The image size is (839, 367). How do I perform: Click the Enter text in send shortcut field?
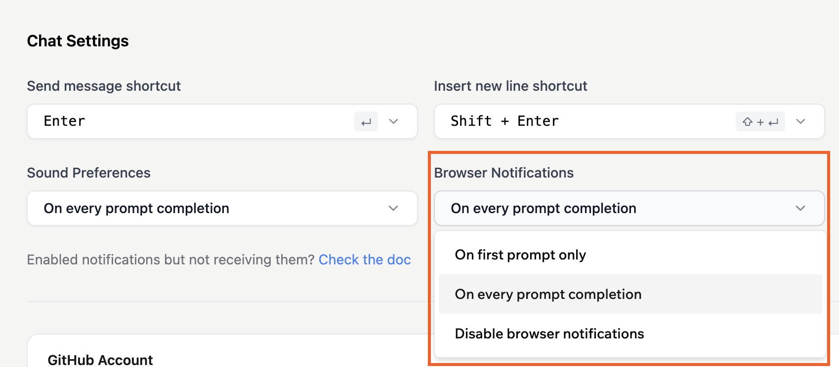coord(64,121)
